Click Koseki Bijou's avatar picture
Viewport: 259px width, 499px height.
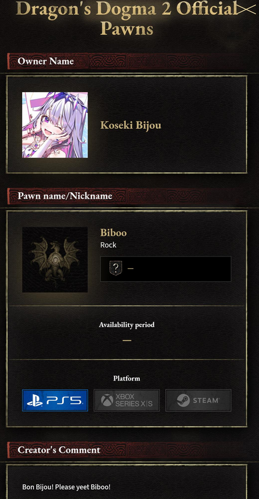tap(55, 125)
